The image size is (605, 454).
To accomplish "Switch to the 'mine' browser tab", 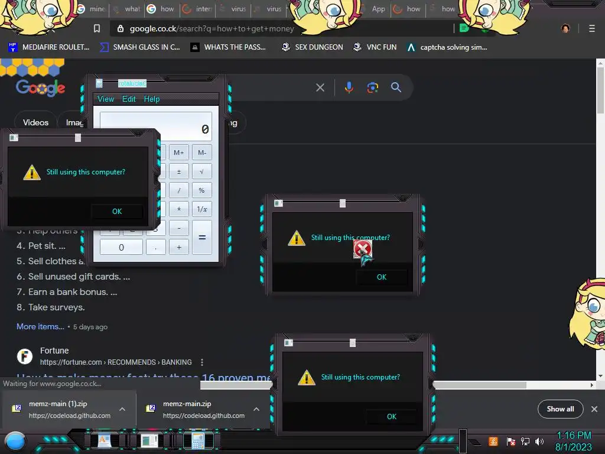I will pyautogui.click(x=93, y=9).
